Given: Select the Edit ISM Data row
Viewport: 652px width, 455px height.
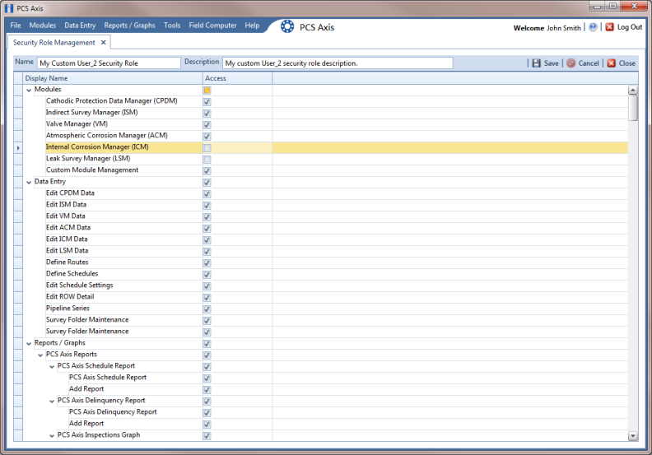Looking at the screenshot, I should tap(325, 205).
